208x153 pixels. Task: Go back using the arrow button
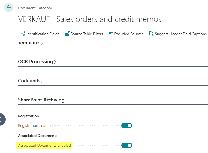[9, 7]
